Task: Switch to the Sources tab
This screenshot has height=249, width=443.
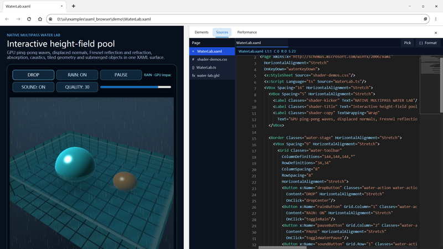Action: [222, 32]
